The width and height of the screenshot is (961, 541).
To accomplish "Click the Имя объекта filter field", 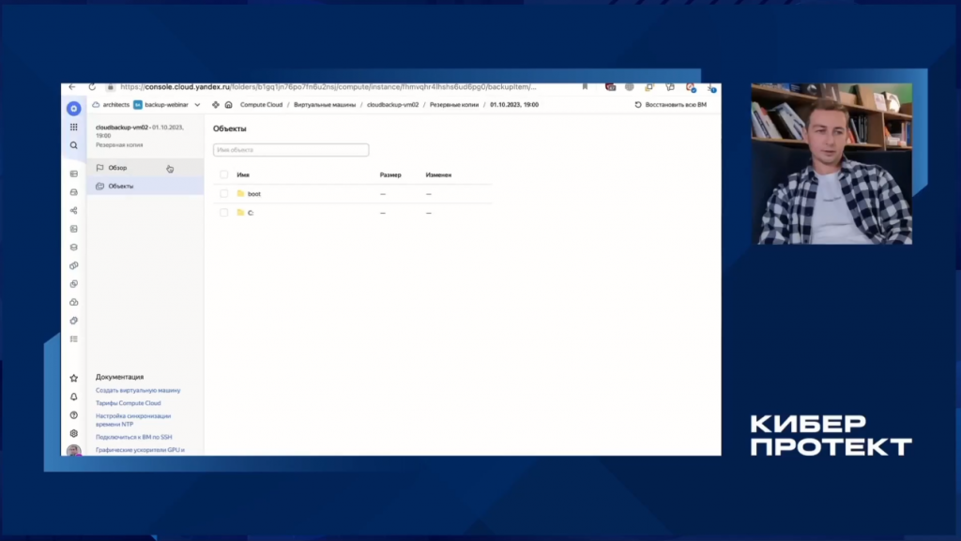I will click(x=291, y=150).
